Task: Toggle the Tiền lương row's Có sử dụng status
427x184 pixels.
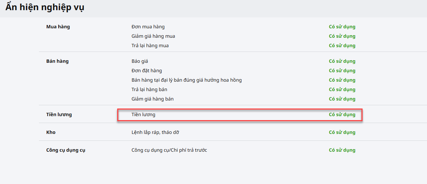Action: pyautogui.click(x=342, y=115)
